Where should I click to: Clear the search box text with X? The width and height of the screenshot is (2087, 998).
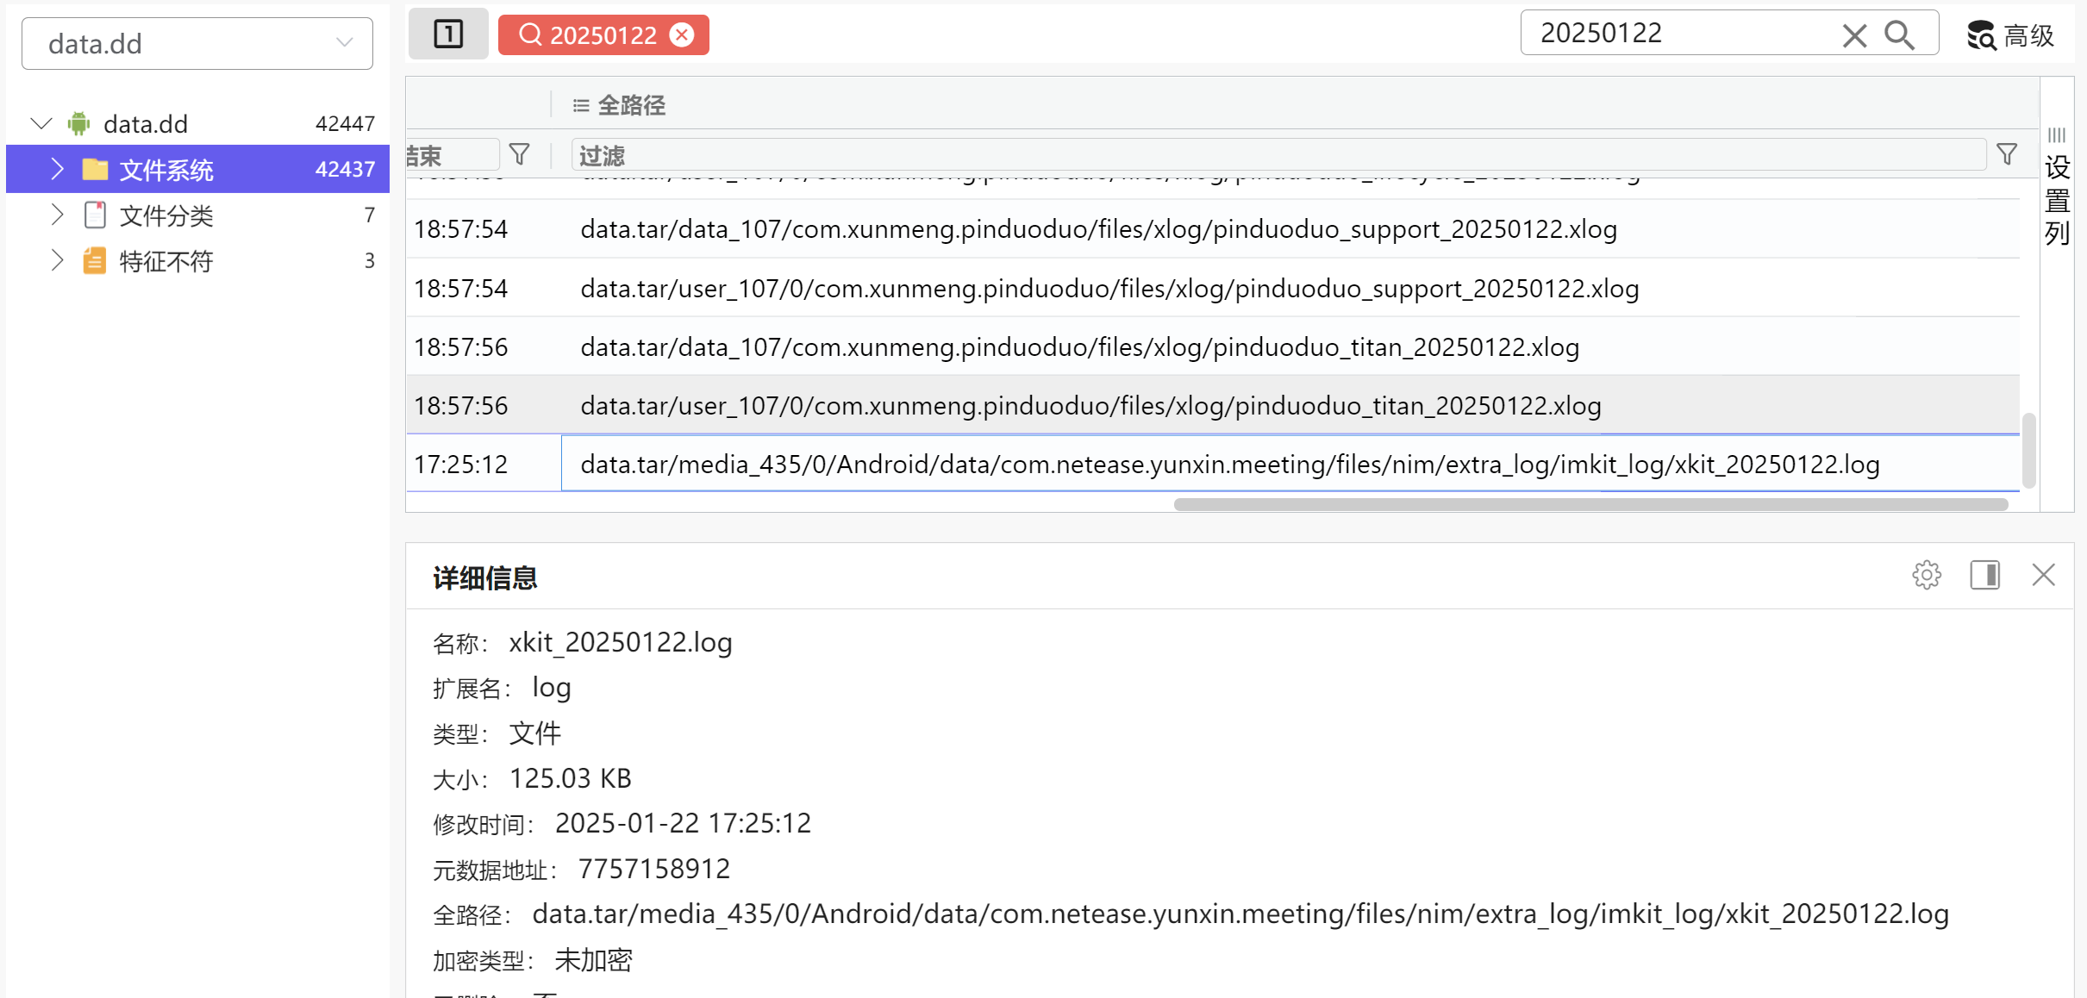pos(1854,35)
